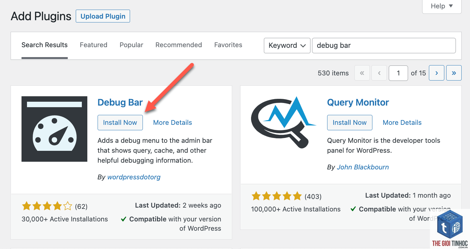Open the Debug Bar title link
Viewport: 470px width, 249px height.
click(120, 102)
